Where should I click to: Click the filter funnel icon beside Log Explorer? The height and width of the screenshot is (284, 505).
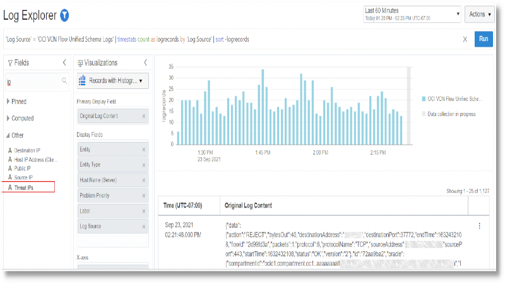click(x=64, y=15)
